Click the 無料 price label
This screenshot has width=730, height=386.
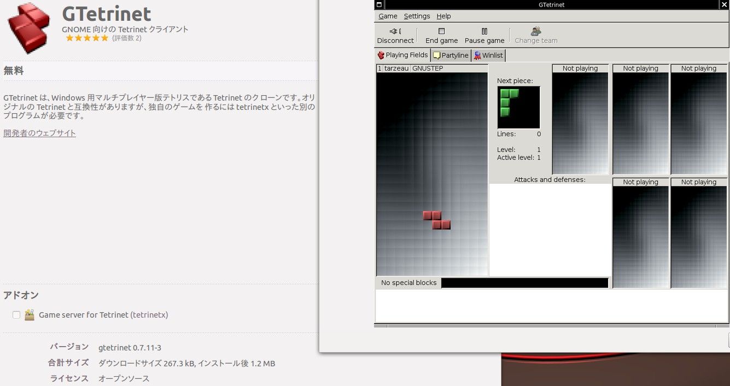tap(14, 71)
